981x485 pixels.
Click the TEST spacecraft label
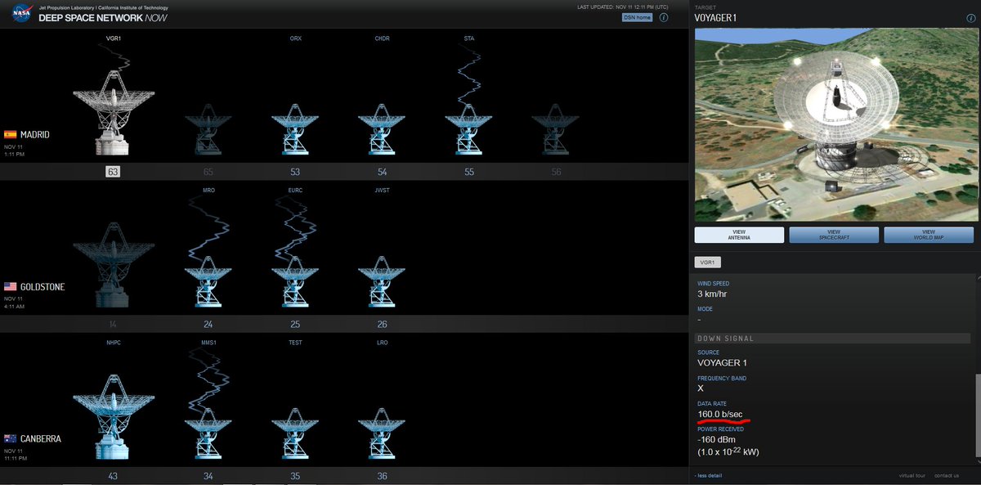pyautogui.click(x=295, y=343)
